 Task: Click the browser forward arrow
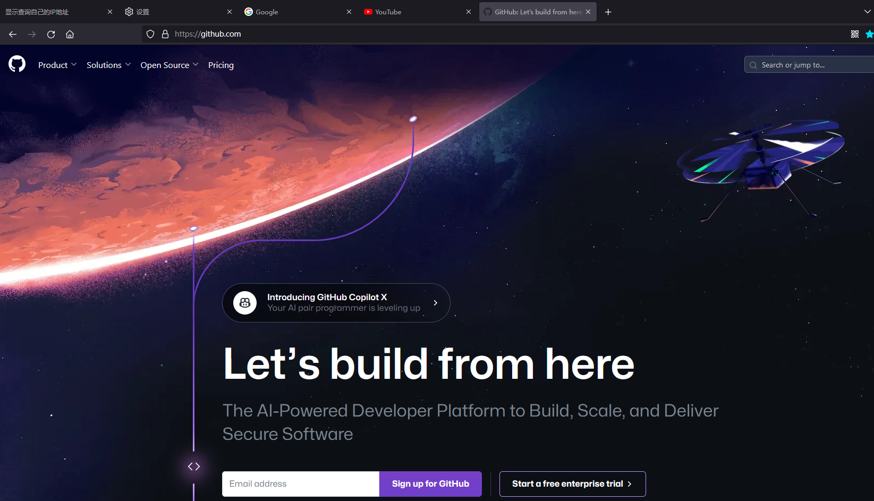pos(32,34)
